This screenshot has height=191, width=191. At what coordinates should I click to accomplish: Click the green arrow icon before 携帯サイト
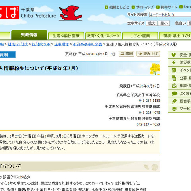tap(158, 7)
